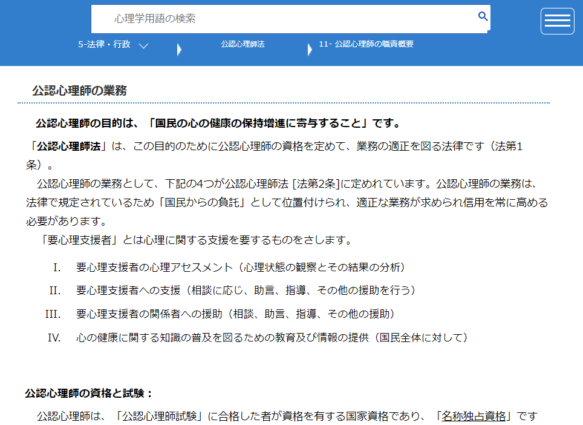Expand the 5-法律・行政 dropdown
This screenshot has width=583, height=425.
(x=113, y=45)
